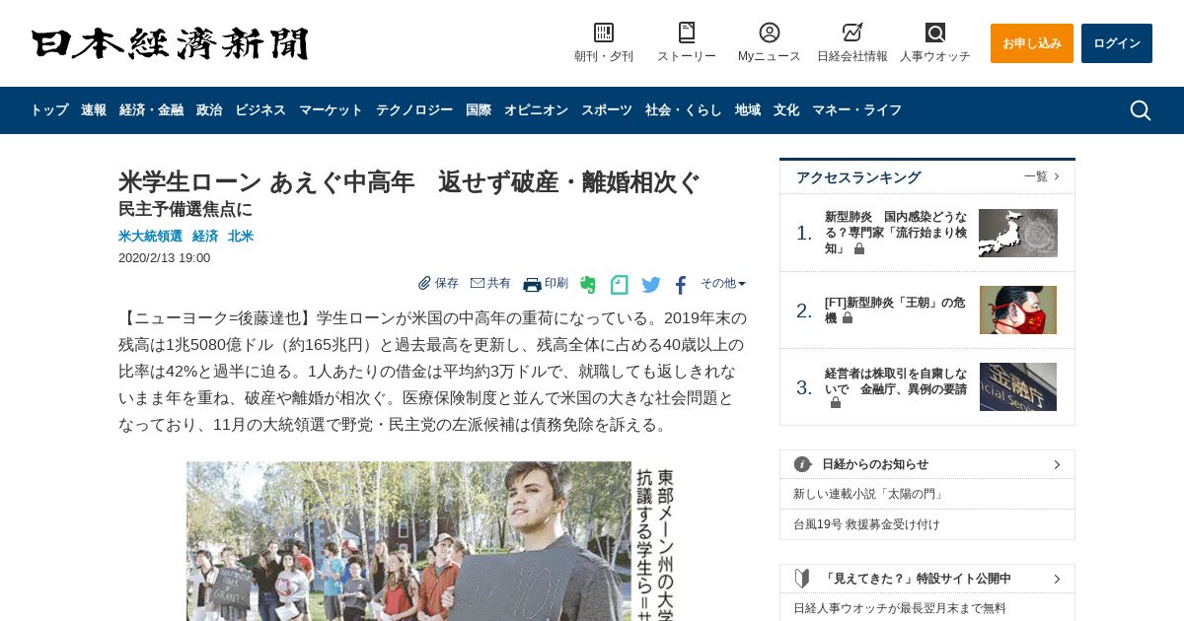Select the テクノロジー navigation menu item
The height and width of the screenshot is (621, 1184).
tap(414, 110)
